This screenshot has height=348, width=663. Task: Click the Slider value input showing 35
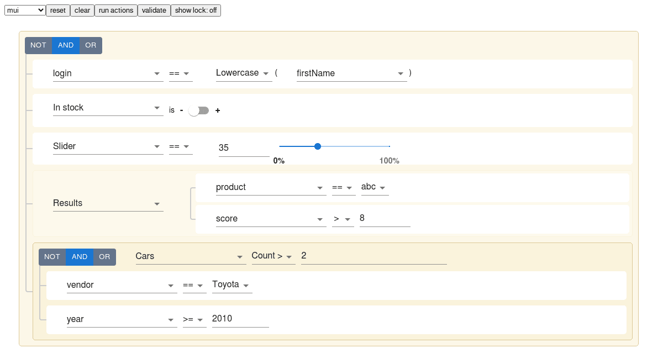point(244,147)
